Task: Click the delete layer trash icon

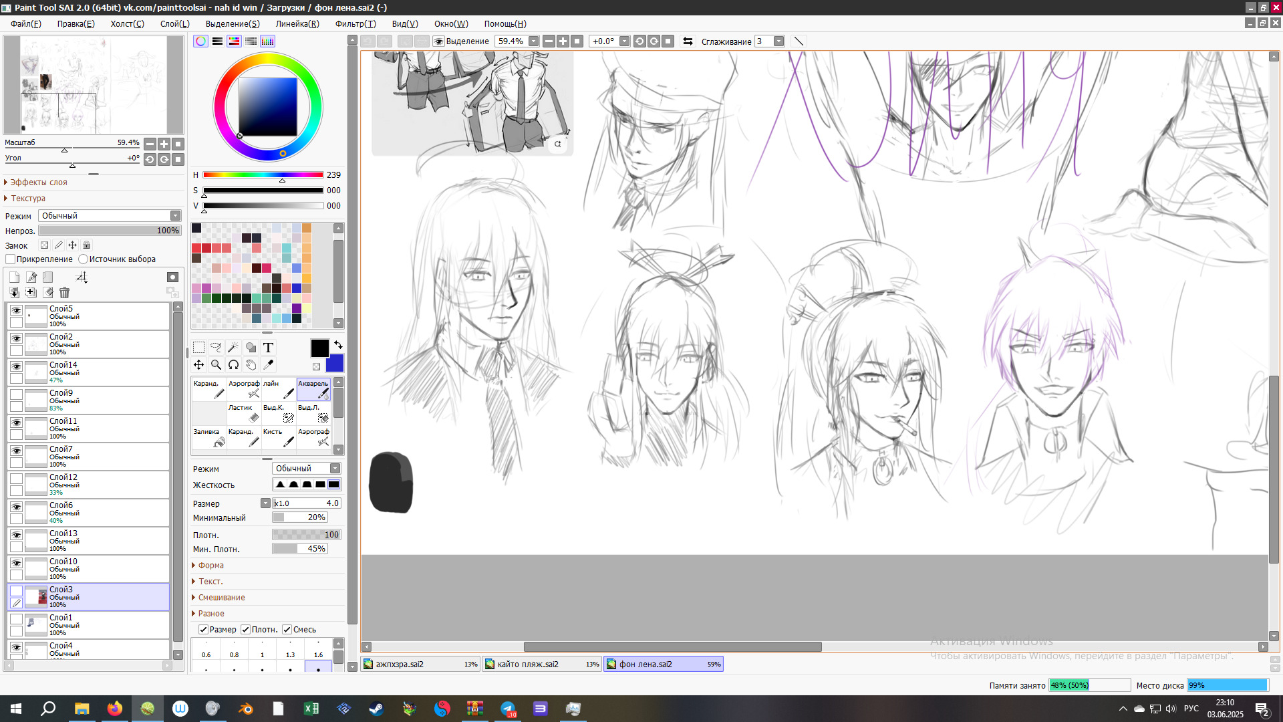Action: point(64,293)
